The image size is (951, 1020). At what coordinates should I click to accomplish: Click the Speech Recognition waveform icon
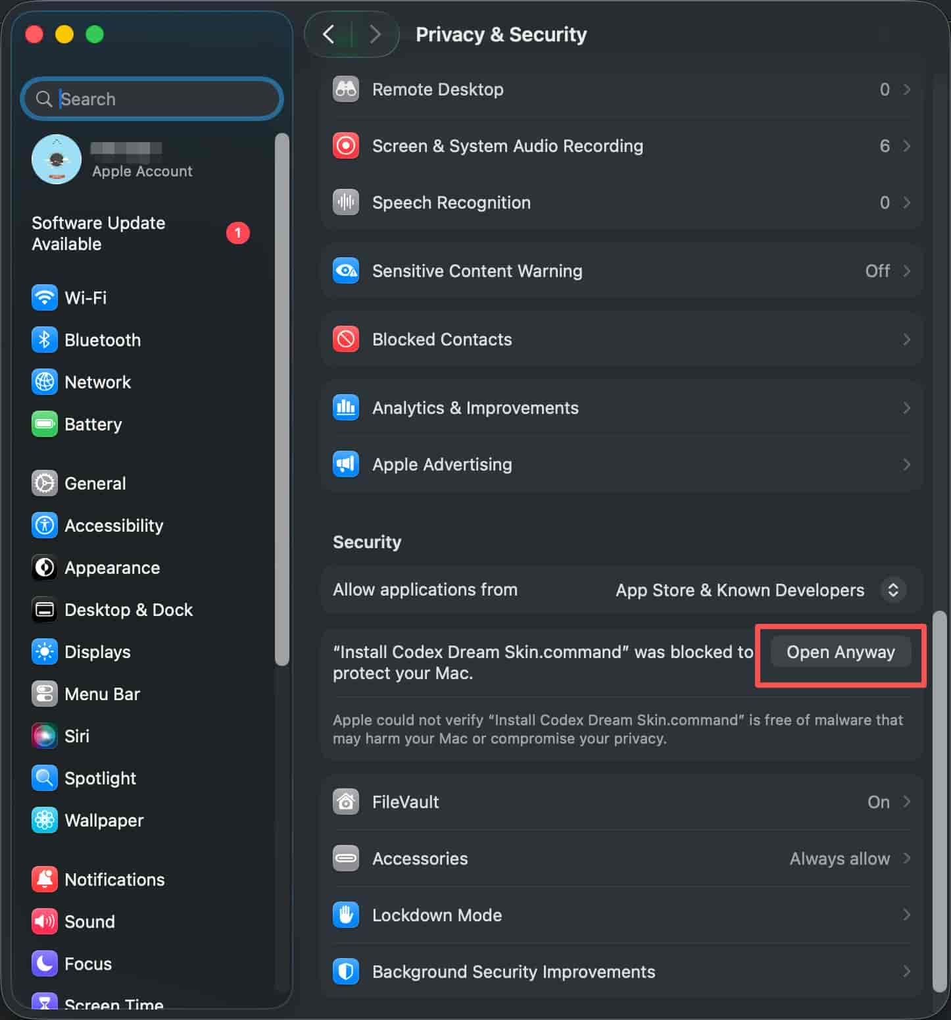pos(346,202)
